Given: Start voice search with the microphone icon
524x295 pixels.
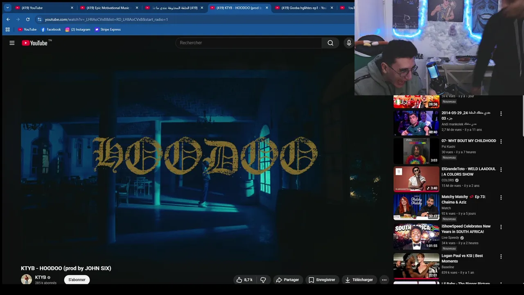Looking at the screenshot, I should (x=349, y=43).
